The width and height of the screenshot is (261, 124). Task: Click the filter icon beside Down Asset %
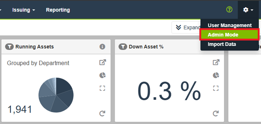(x=123, y=47)
